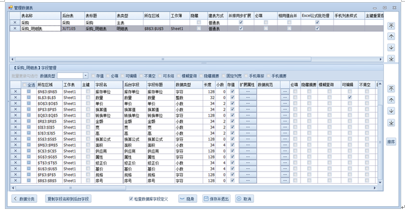The width and height of the screenshot is (405, 210).
Task: Click the 表名称 column header
Action: pos(41,16)
